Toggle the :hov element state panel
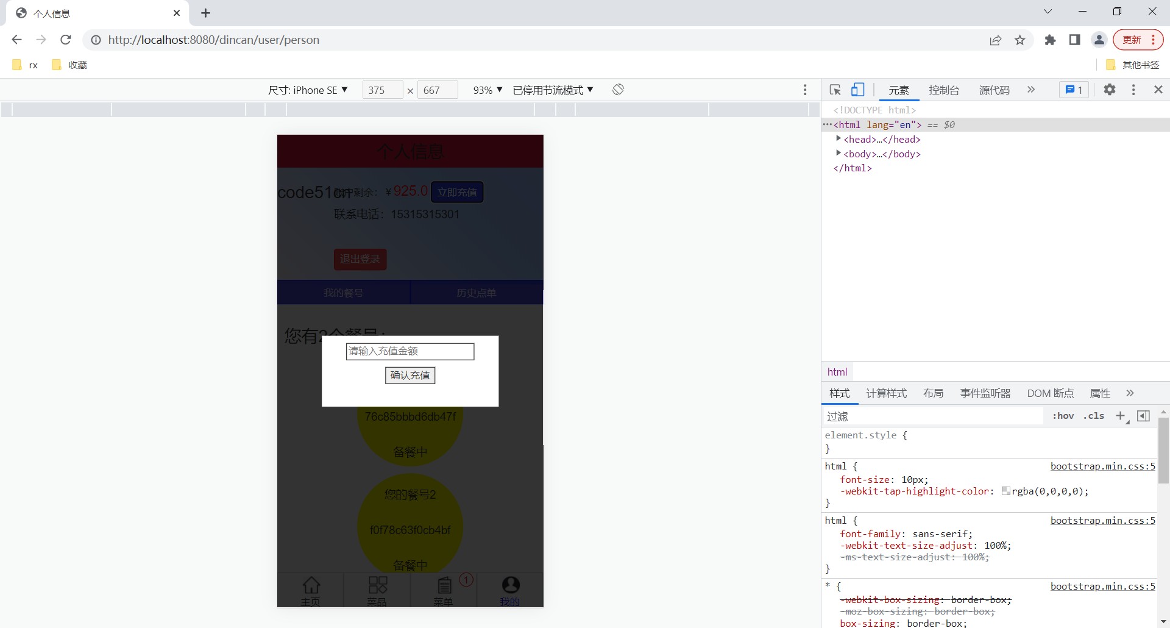Viewport: 1170px width, 628px height. click(x=1063, y=416)
